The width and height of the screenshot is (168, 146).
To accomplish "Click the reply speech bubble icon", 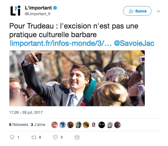I will point(12,137).
